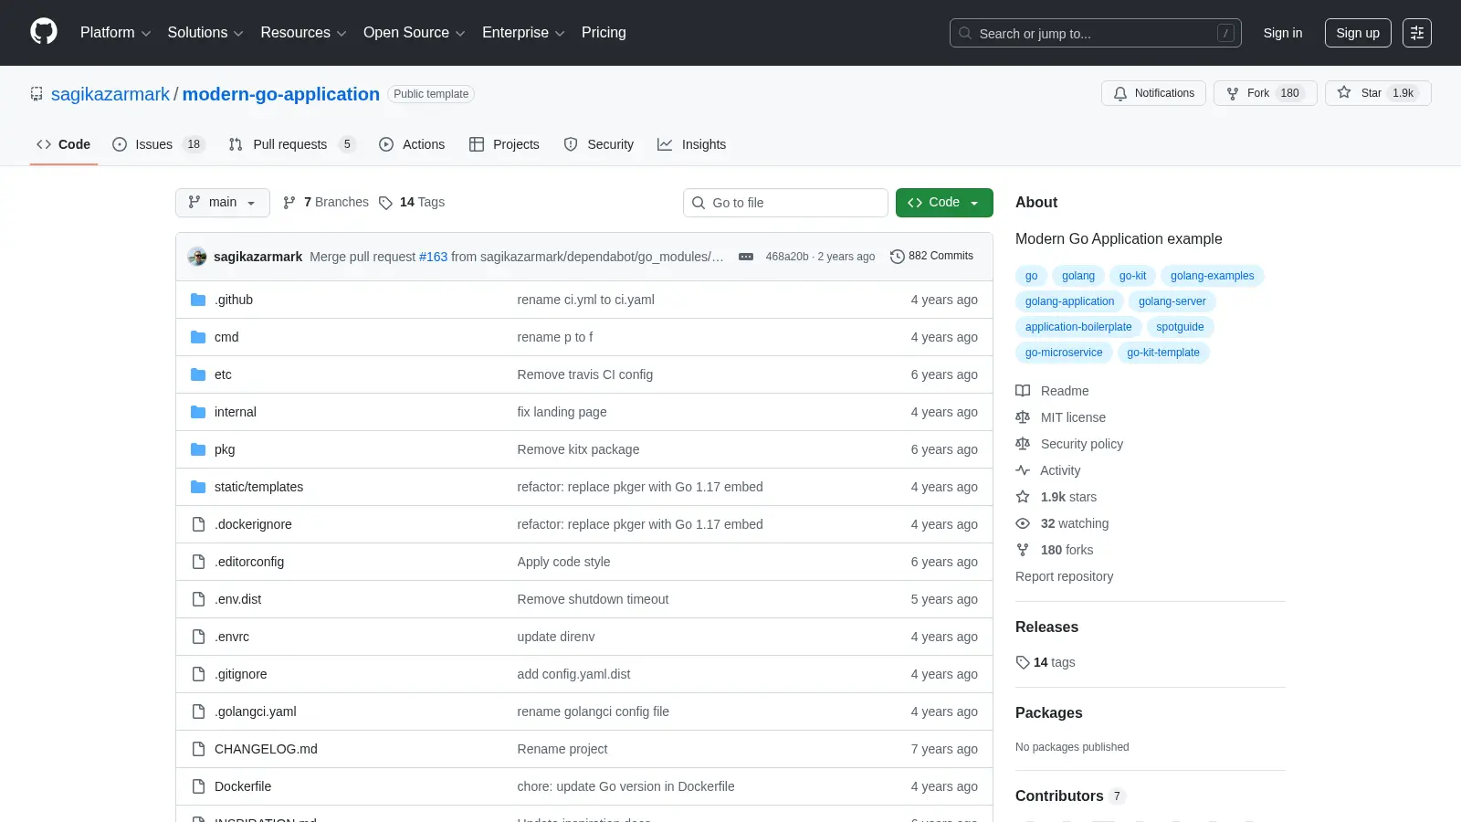This screenshot has width=1461, height=822.
Task: Fork this repository
Action: pos(1265,93)
